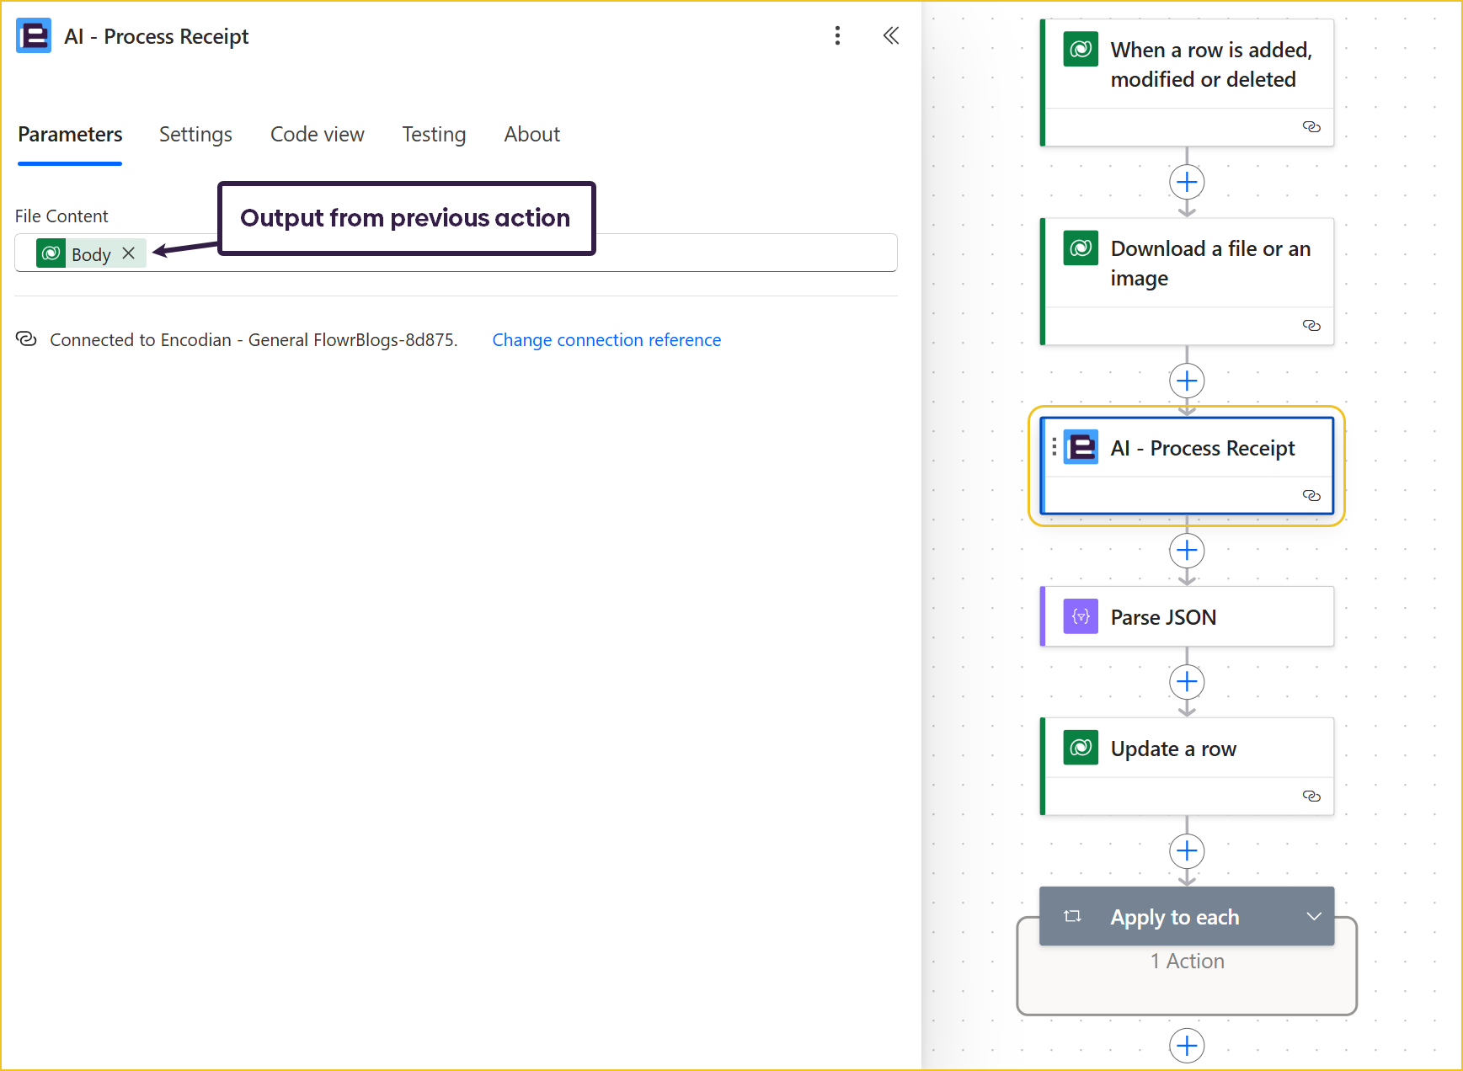Insert a step after Download a file or an image

coord(1187,381)
